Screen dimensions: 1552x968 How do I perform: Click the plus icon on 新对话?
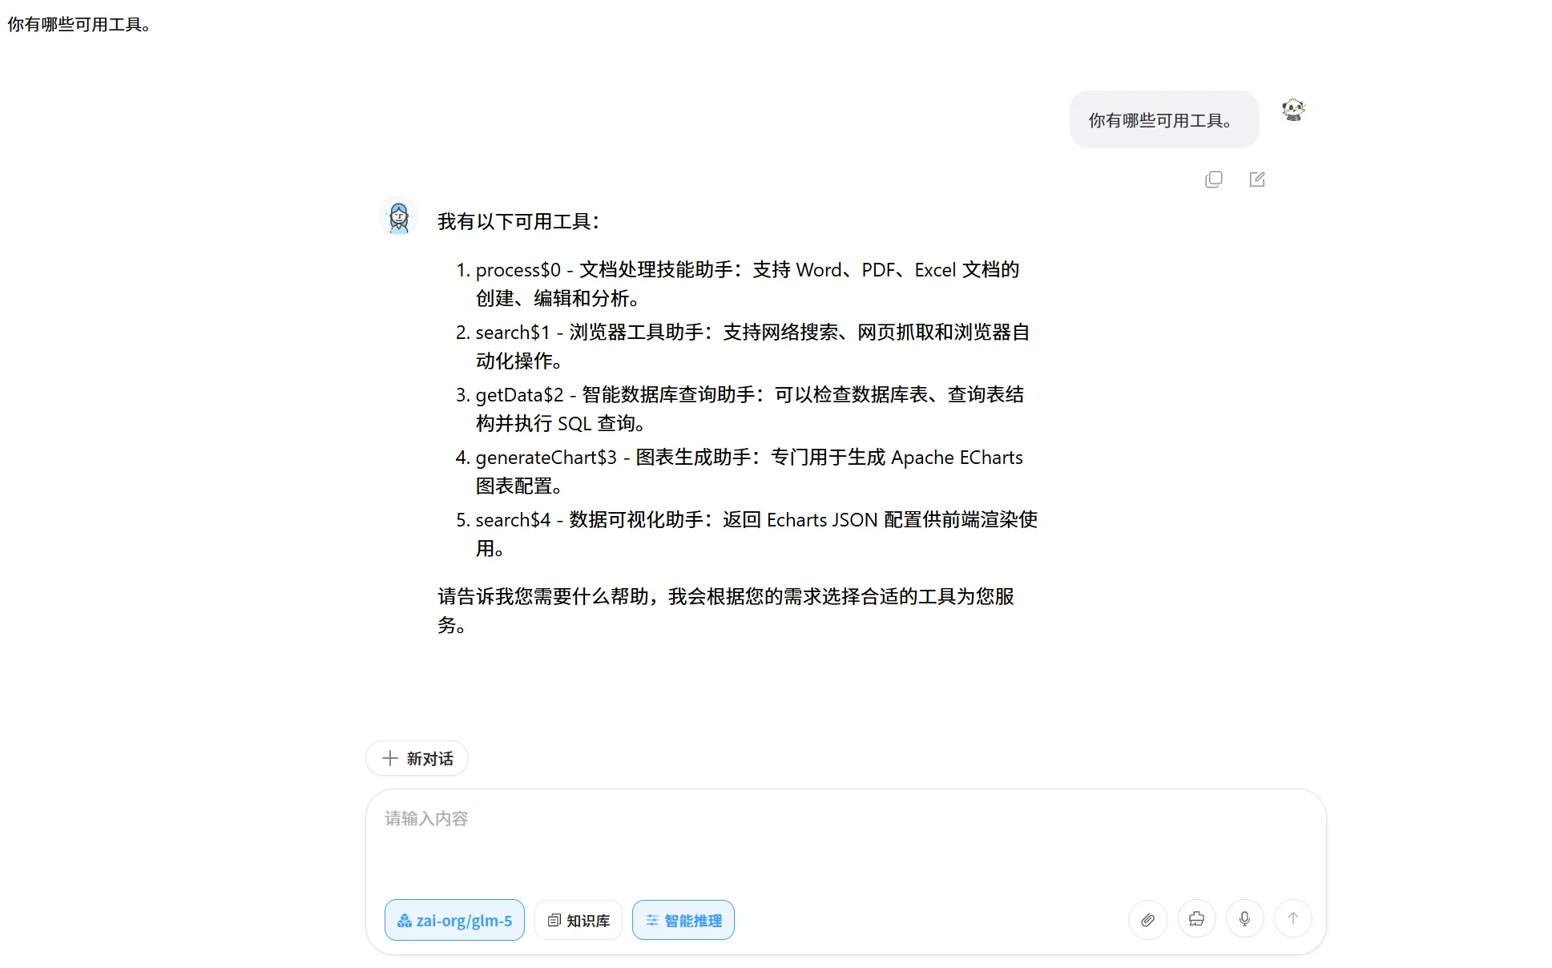(x=390, y=758)
